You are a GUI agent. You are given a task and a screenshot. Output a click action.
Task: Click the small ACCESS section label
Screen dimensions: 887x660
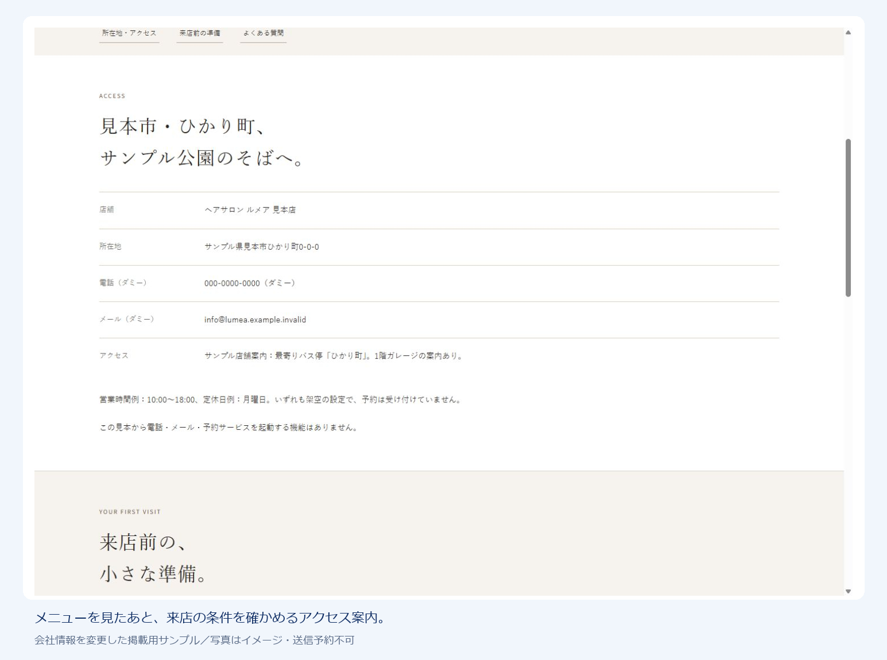tap(112, 96)
